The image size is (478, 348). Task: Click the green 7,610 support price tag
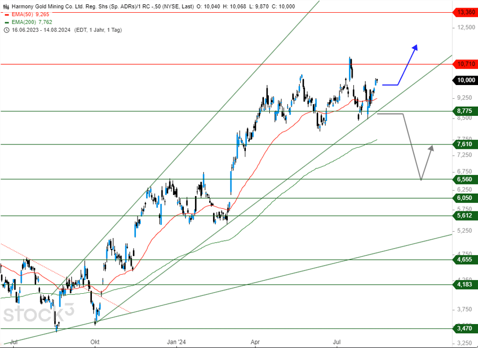(x=466, y=145)
